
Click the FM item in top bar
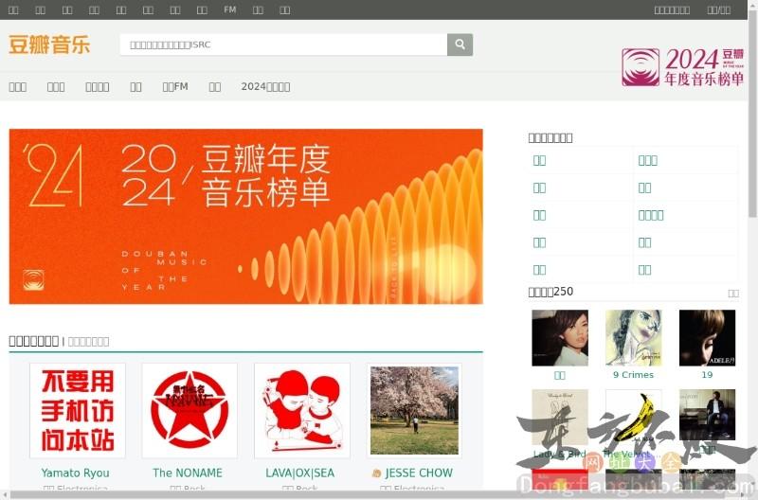point(230,9)
